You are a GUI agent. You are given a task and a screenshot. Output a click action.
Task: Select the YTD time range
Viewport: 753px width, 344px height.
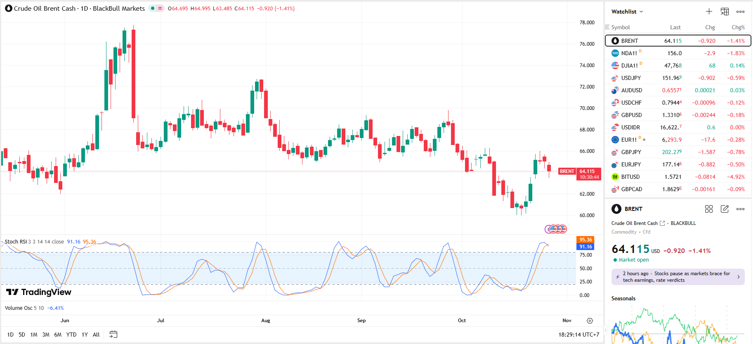pos(71,335)
